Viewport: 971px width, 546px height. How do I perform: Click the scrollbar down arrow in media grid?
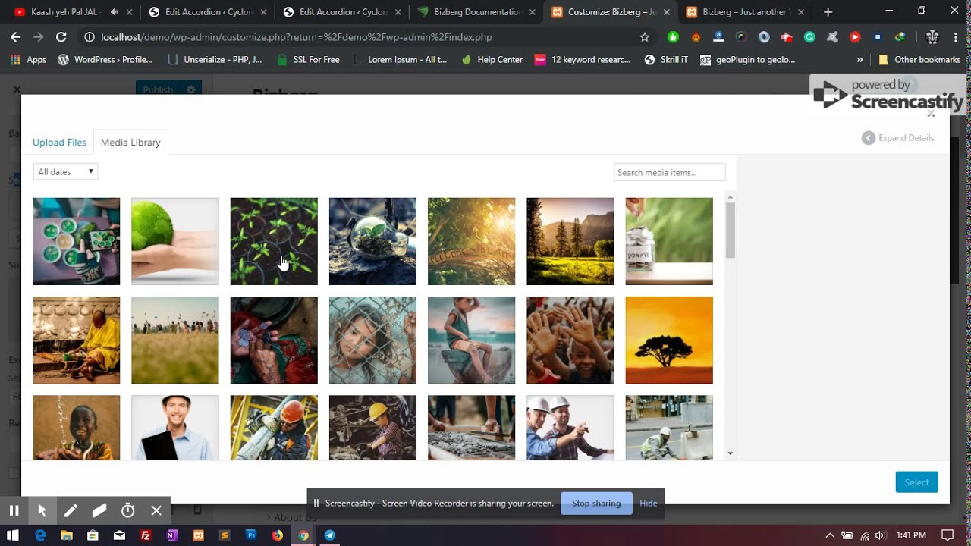tap(731, 453)
